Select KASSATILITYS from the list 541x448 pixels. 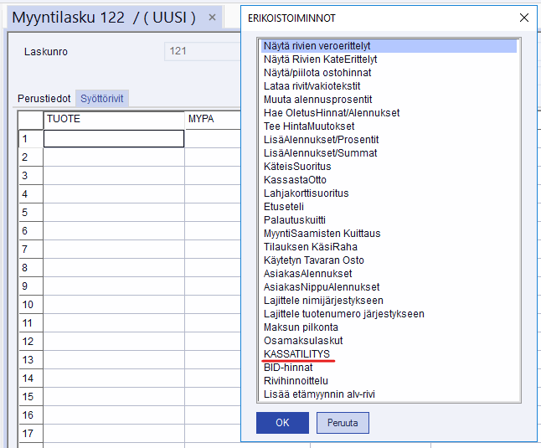pos(296,354)
